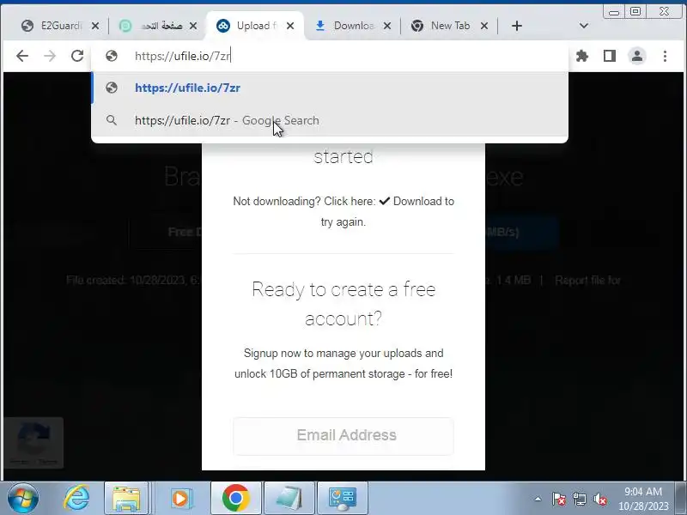
Task: Click the muted volume tray icon
Action: (x=599, y=499)
